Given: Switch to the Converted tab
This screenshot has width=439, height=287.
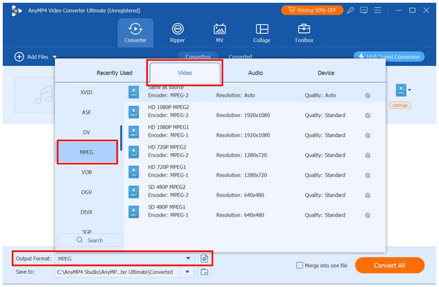Looking at the screenshot, I should pyautogui.click(x=240, y=56).
